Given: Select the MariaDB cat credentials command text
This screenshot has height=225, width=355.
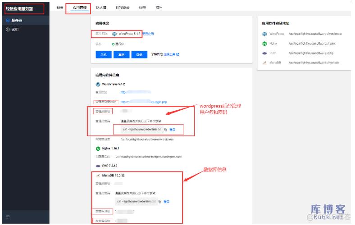Looking at the screenshot, I should (137, 201).
